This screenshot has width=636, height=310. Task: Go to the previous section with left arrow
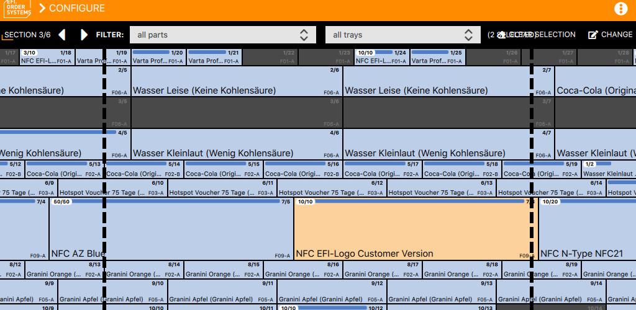[62, 35]
